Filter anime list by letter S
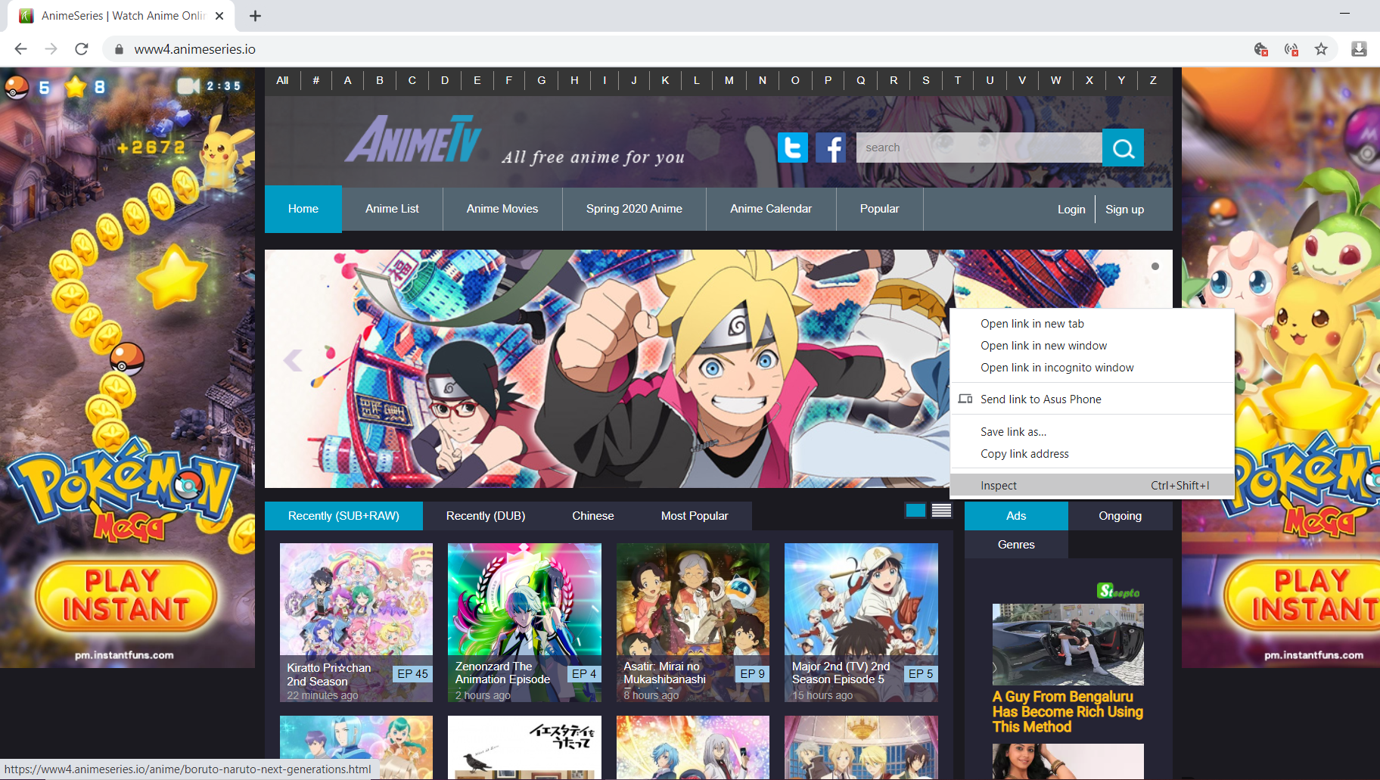This screenshot has width=1380, height=780. 926,80
